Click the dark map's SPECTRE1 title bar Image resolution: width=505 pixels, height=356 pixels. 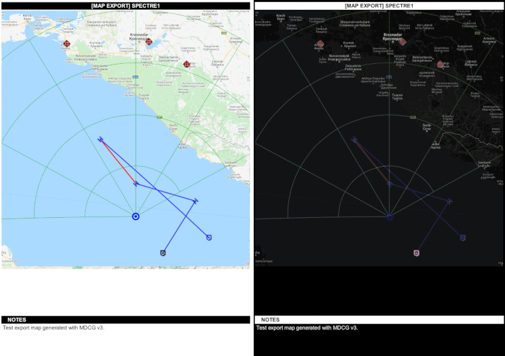click(379, 6)
